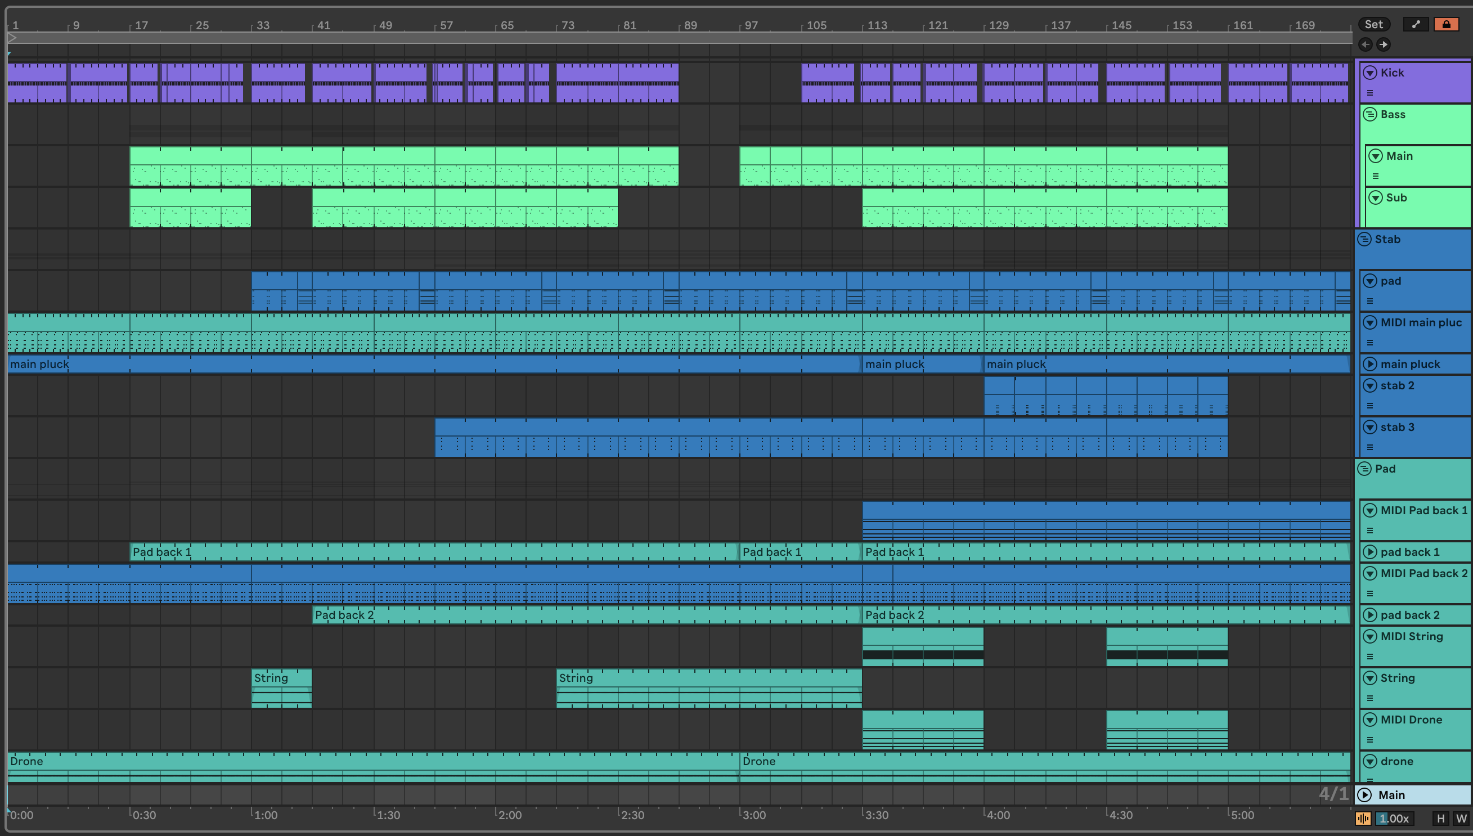Fold the Kick track arrow
The image size is (1473, 836).
(1370, 73)
